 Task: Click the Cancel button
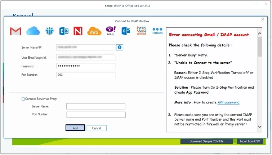[x=97, y=128]
